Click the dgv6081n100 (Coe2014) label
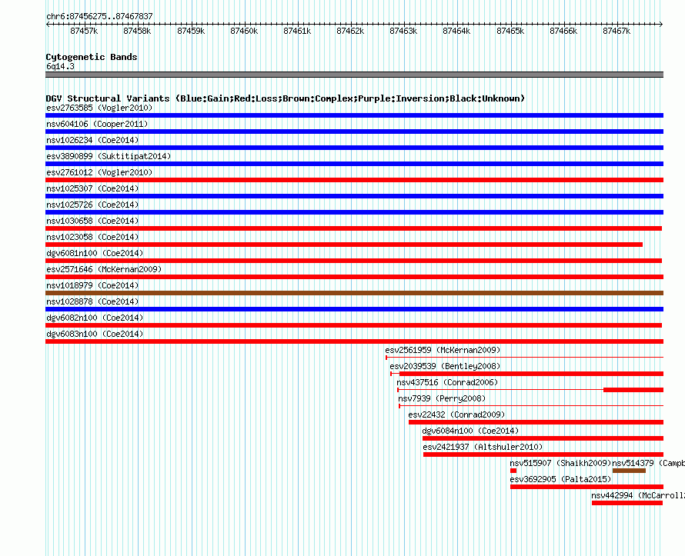 [x=95, y=253]
